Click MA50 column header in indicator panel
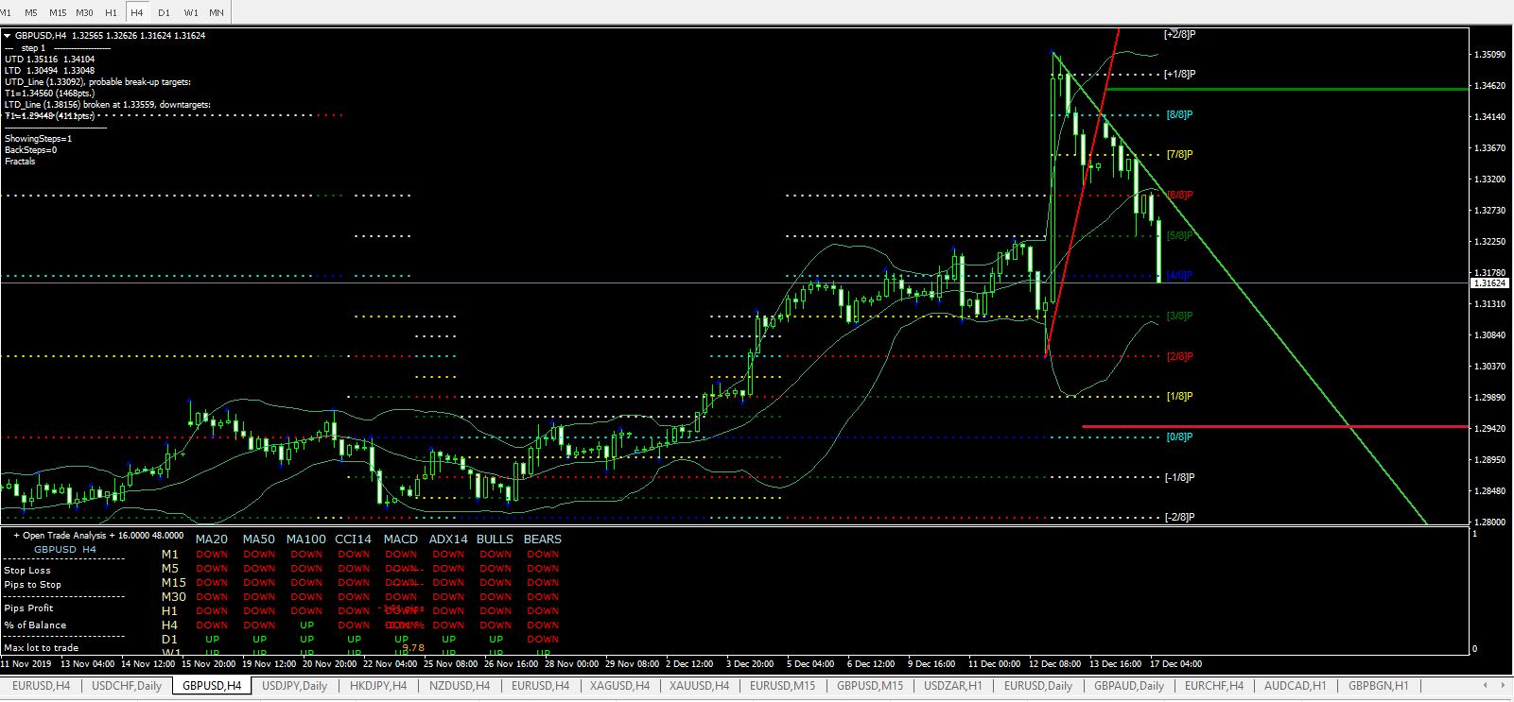 tap(258, 539)
